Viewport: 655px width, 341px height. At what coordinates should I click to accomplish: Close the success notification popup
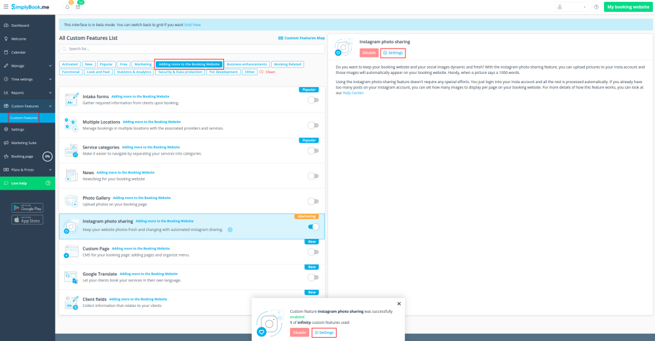coord(399,304)
